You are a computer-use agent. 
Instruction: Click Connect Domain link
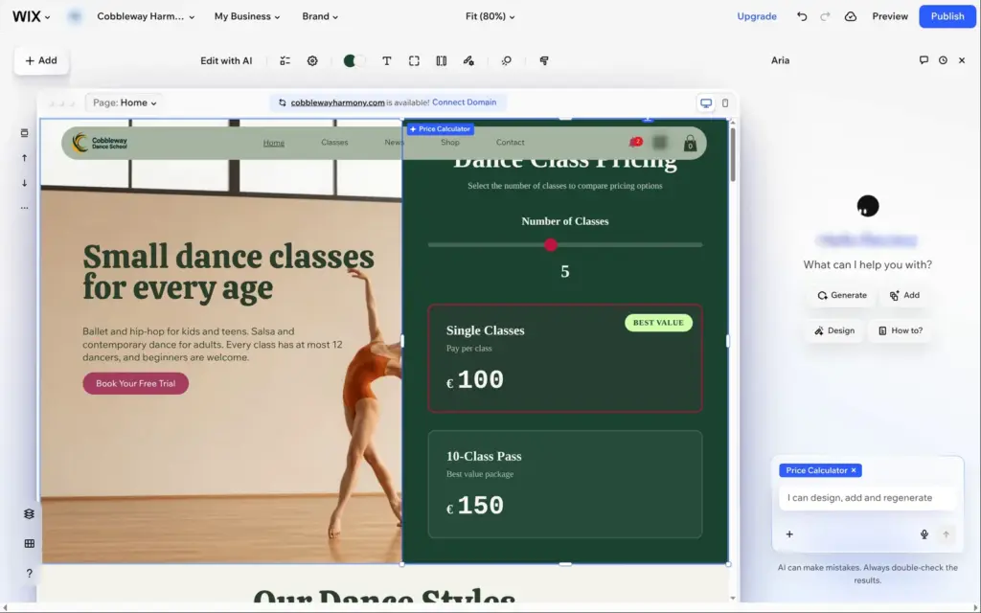(x=464, y=102)
